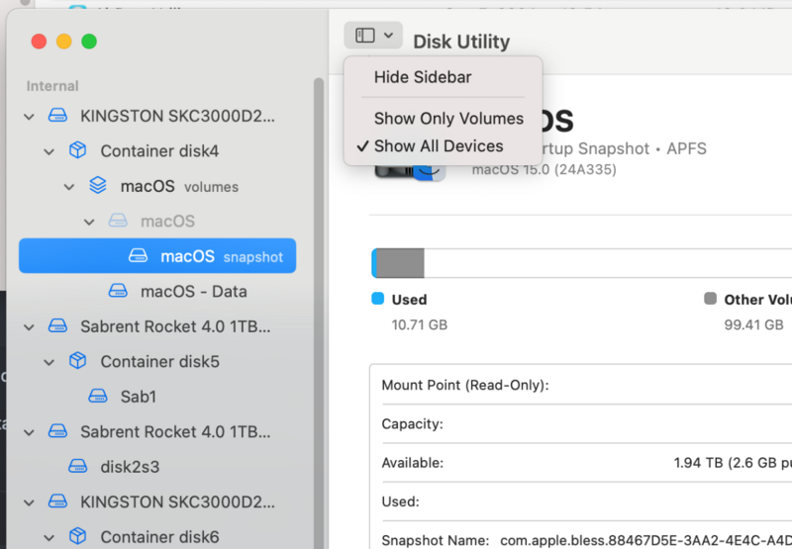Viewport: 792px width, 549px height.
Task: Click the green full-screen window button
Action: pyautogui.click(x=89, y=42)
